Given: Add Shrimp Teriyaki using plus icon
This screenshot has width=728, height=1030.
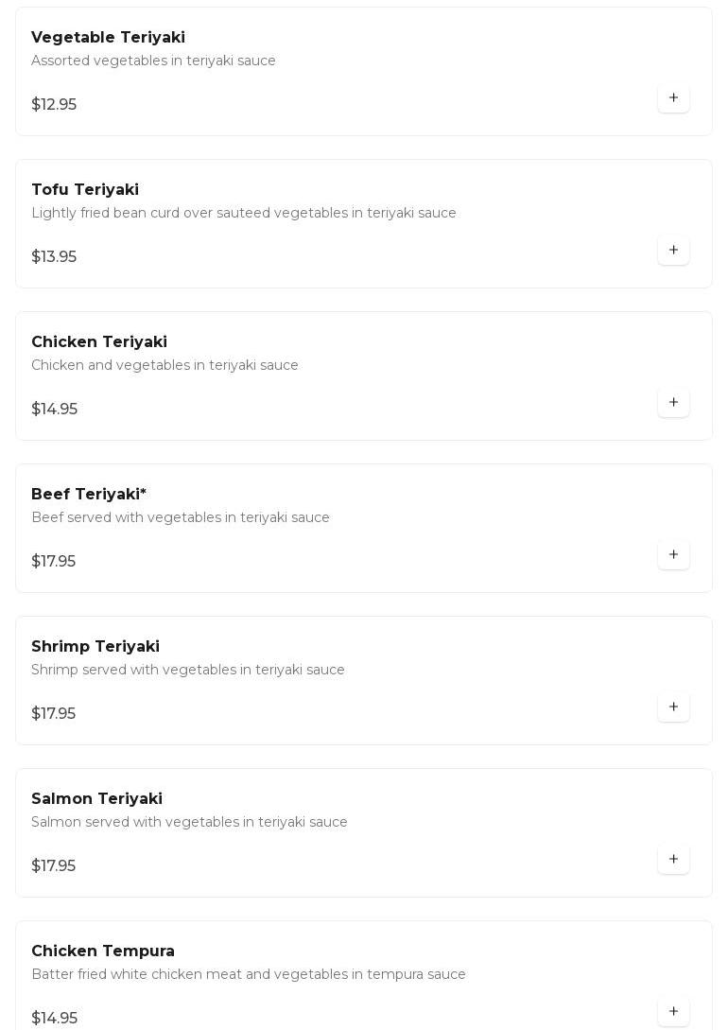Looking at the screenshot, I should tap(673, 707).
